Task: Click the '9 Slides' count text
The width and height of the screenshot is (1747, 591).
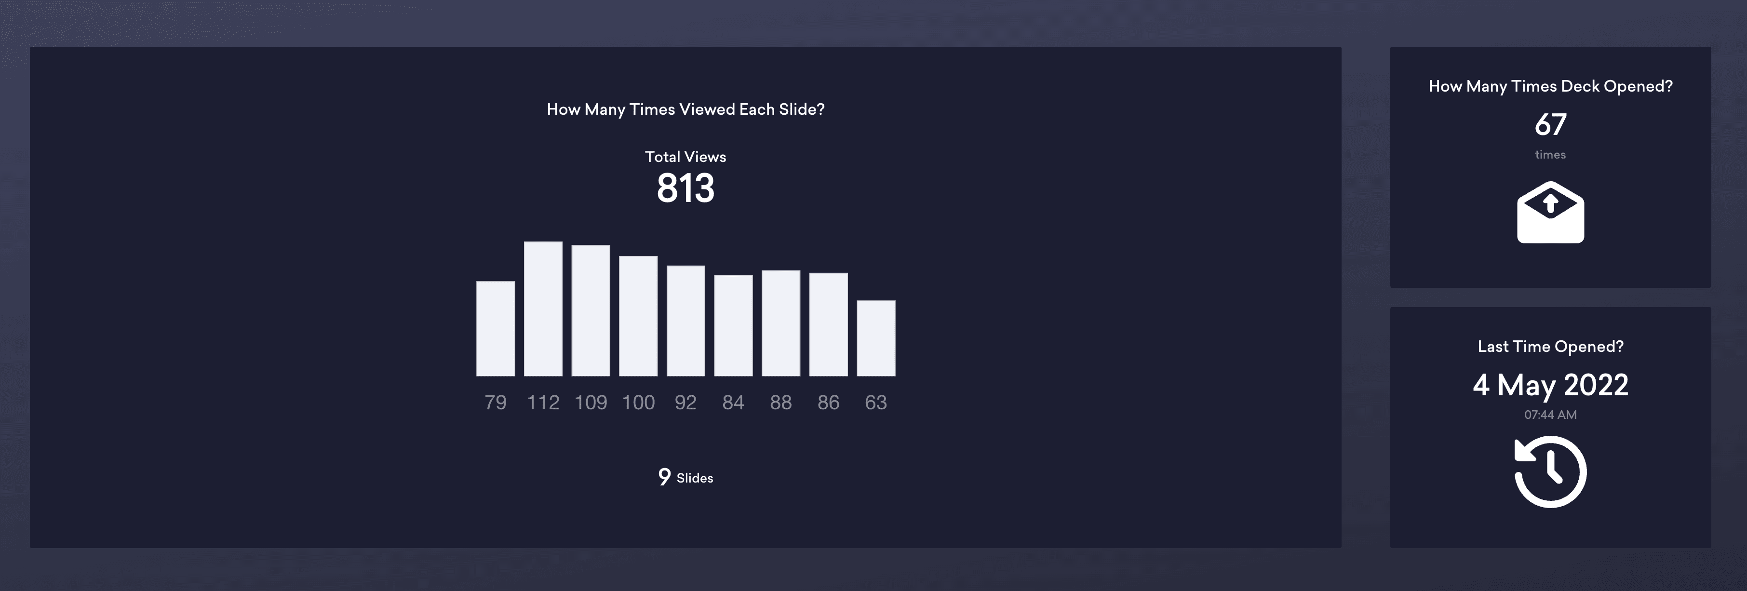Action: coord(685,477)
